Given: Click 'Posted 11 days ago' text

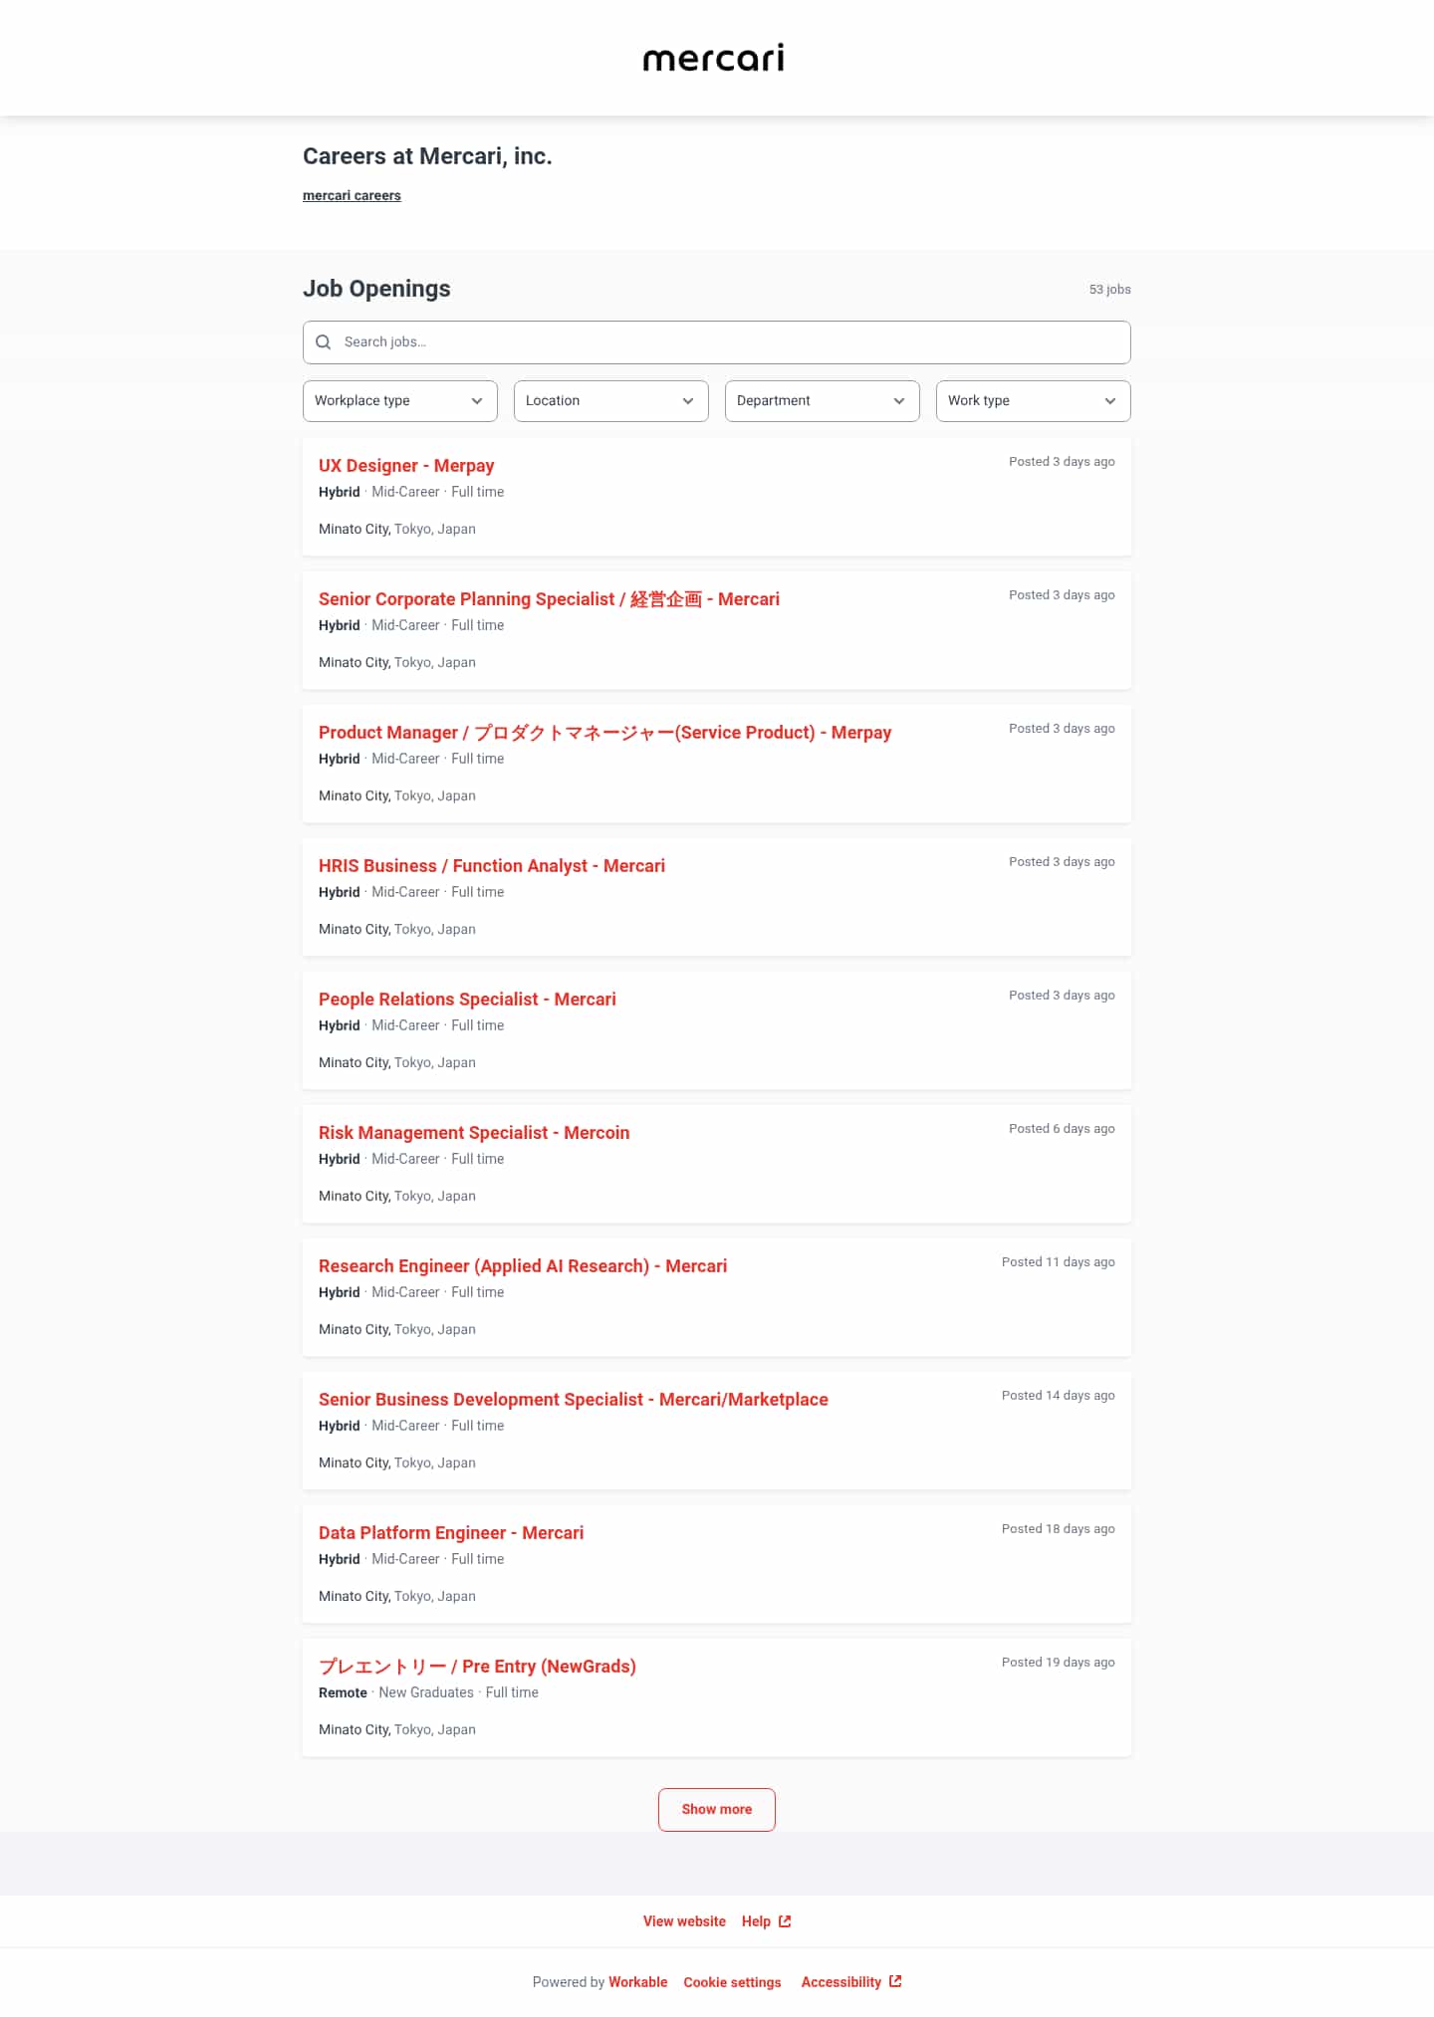Looking at the screenshot, I should [1059, 1262].
